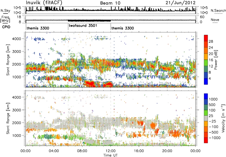226x157 pixels.
Task: Click the blue top segment of velocity color bar
Action: (x=206, y=96)
